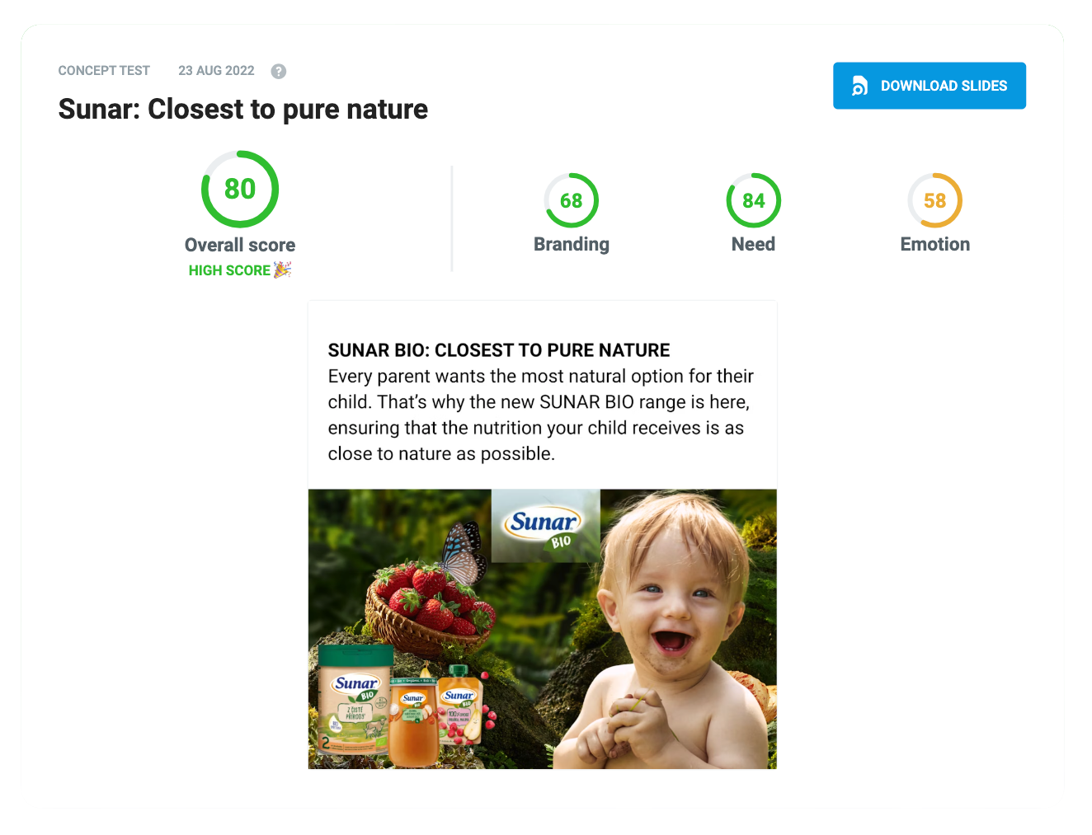The image size is (1092, 835).
Task: Select the Branding score 68 gauge
Action: point(572,200)
